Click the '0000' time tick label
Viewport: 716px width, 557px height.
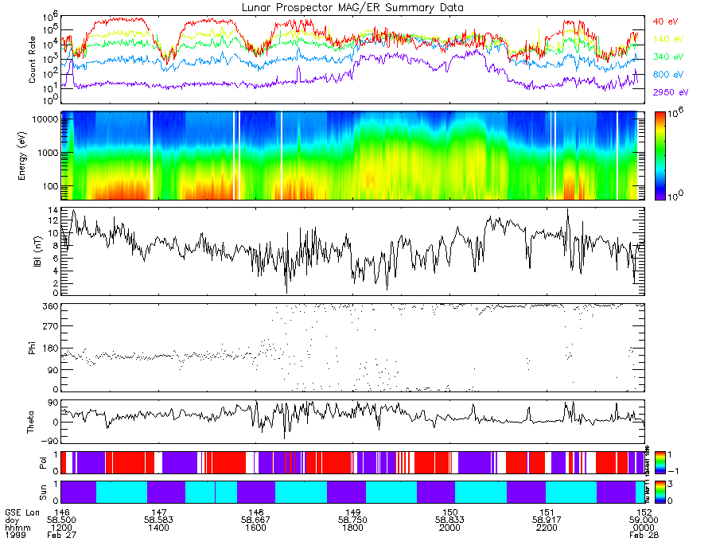point(644,528)
